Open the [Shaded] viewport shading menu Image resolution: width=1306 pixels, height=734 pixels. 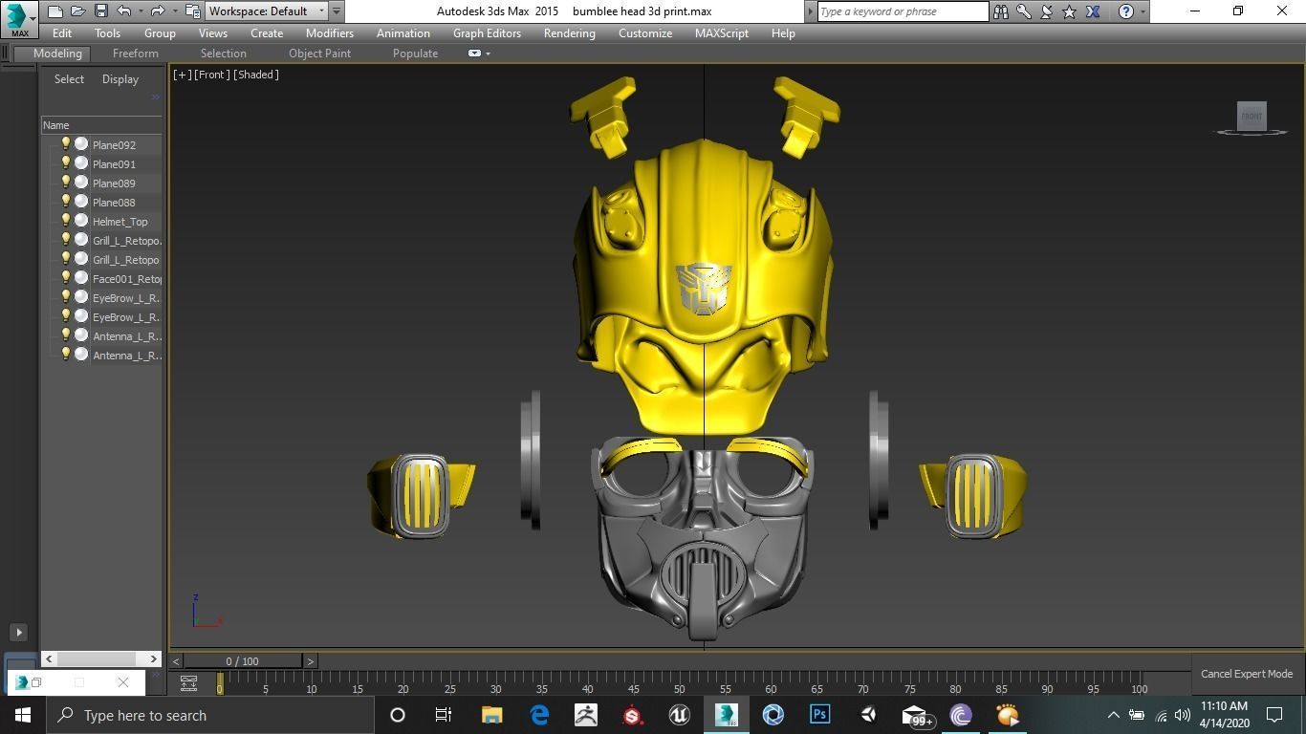[x=256, y=75]
